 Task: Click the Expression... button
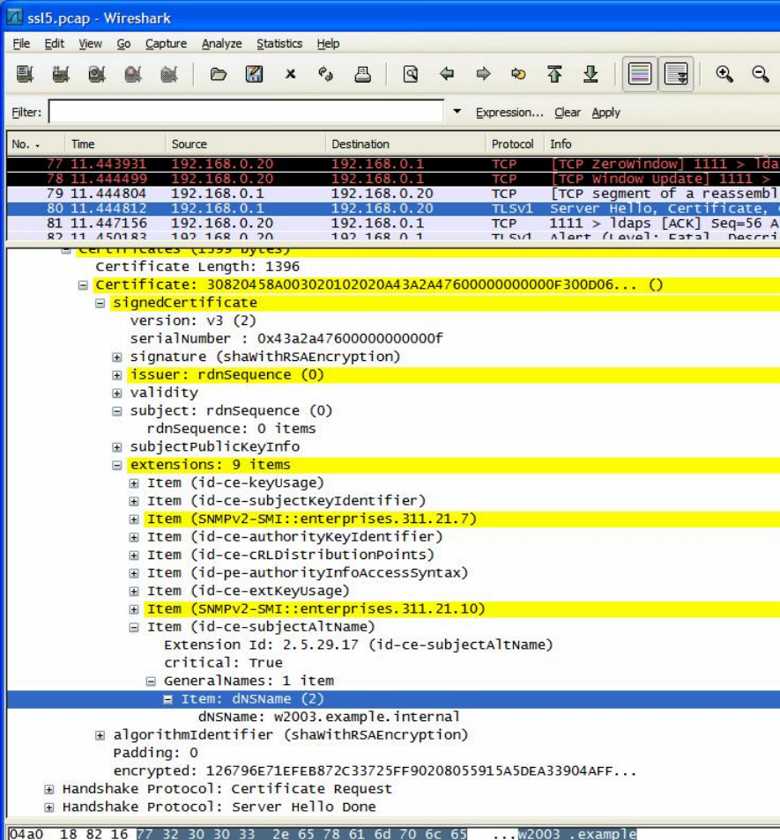(x=509, y=113)
